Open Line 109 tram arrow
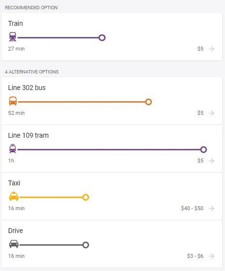 tap(211, 161)
